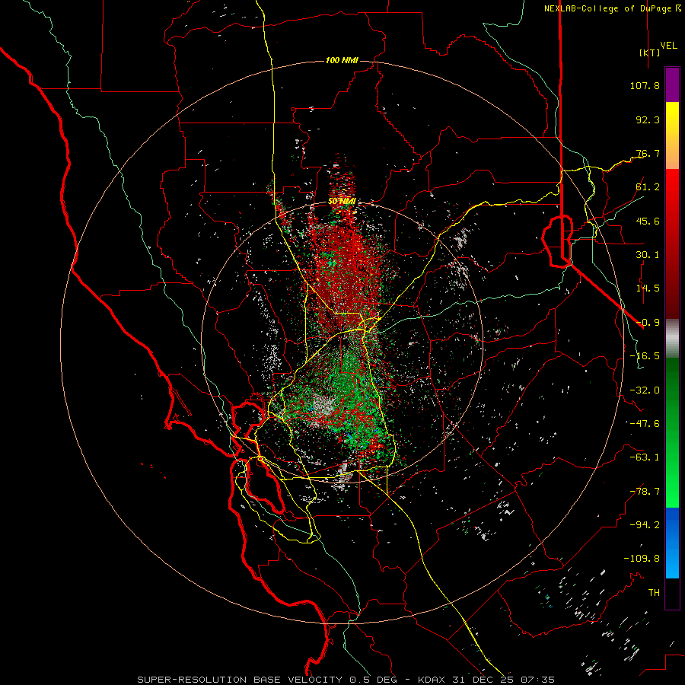Select the -78.7 legend value
This screenshot has height=685, width=685.
[645, 492]
